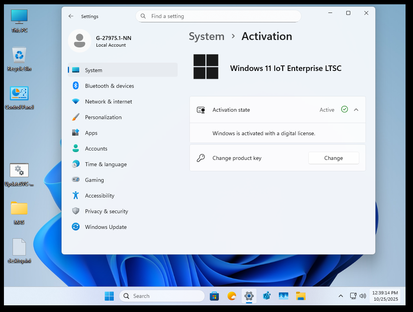Open the clock and date flyout
This screenshot has height=312, width=413.
[x=385, y=296]
